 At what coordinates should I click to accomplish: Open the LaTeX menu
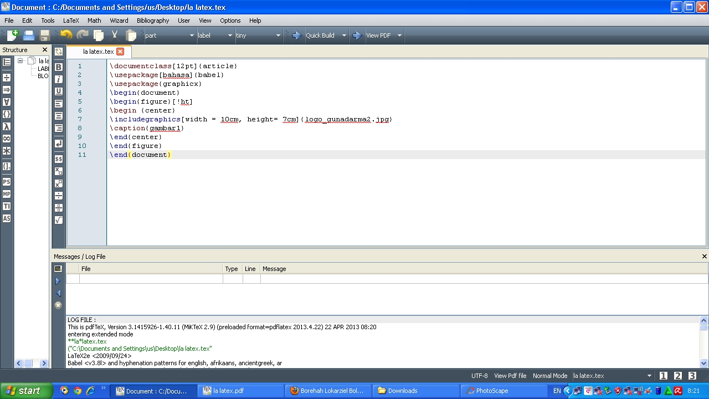click(x=71, y=21)
